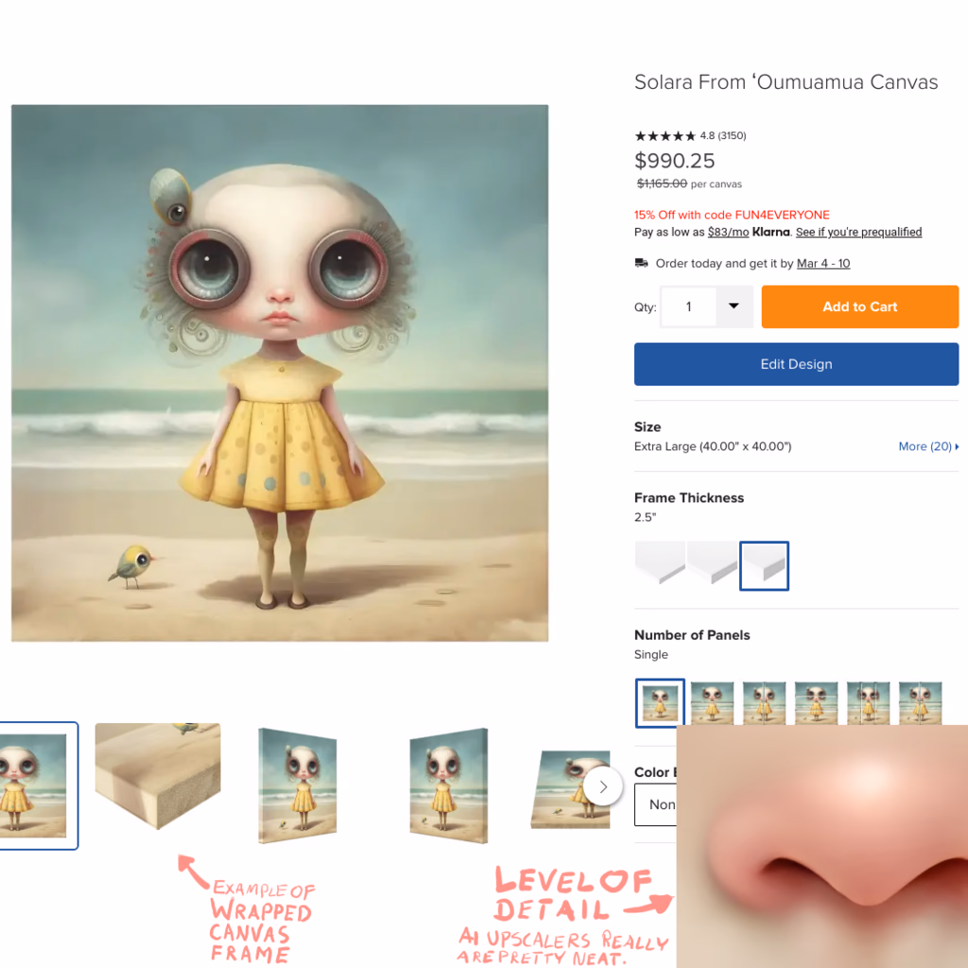The width and height of the screenshot is (968, 968).
Task: Click the five-star rating icons
Action: (x=665, y=136)
